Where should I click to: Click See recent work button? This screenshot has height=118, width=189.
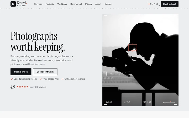[45, 72]
